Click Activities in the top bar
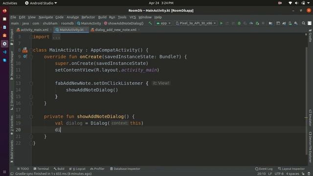313x176 pixels. pos(10,3)
